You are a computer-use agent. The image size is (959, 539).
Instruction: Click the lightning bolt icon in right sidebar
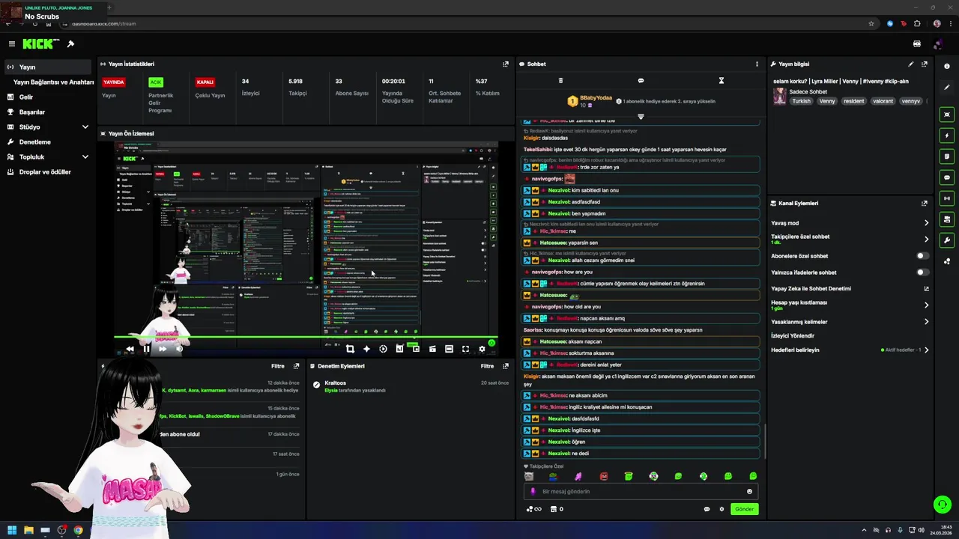pos(947,135)
